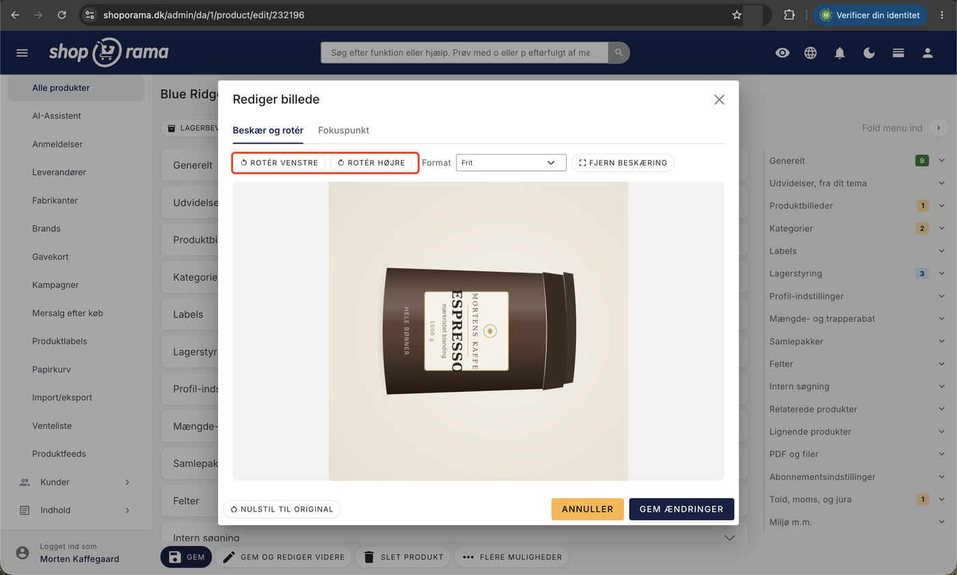Image resolution: width=957 pixels, height=575 pixels.
Task: Open Flere muligheder menu
Action: (511, 557)
